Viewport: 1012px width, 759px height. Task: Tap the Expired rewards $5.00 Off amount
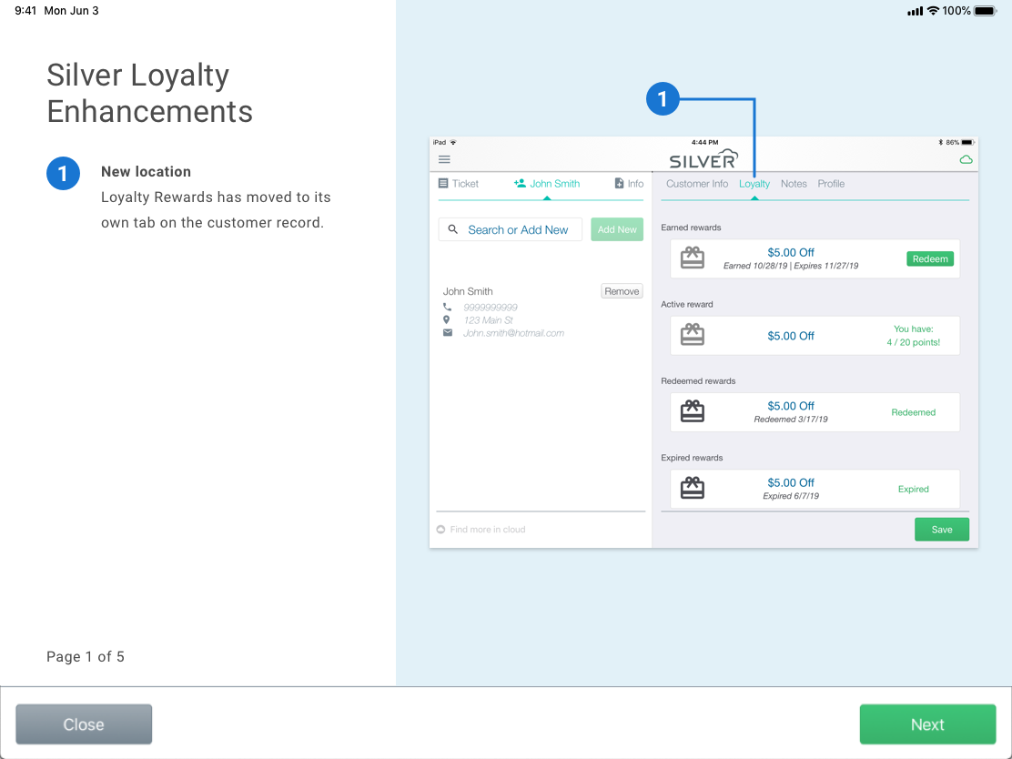(x=791, y=482)
